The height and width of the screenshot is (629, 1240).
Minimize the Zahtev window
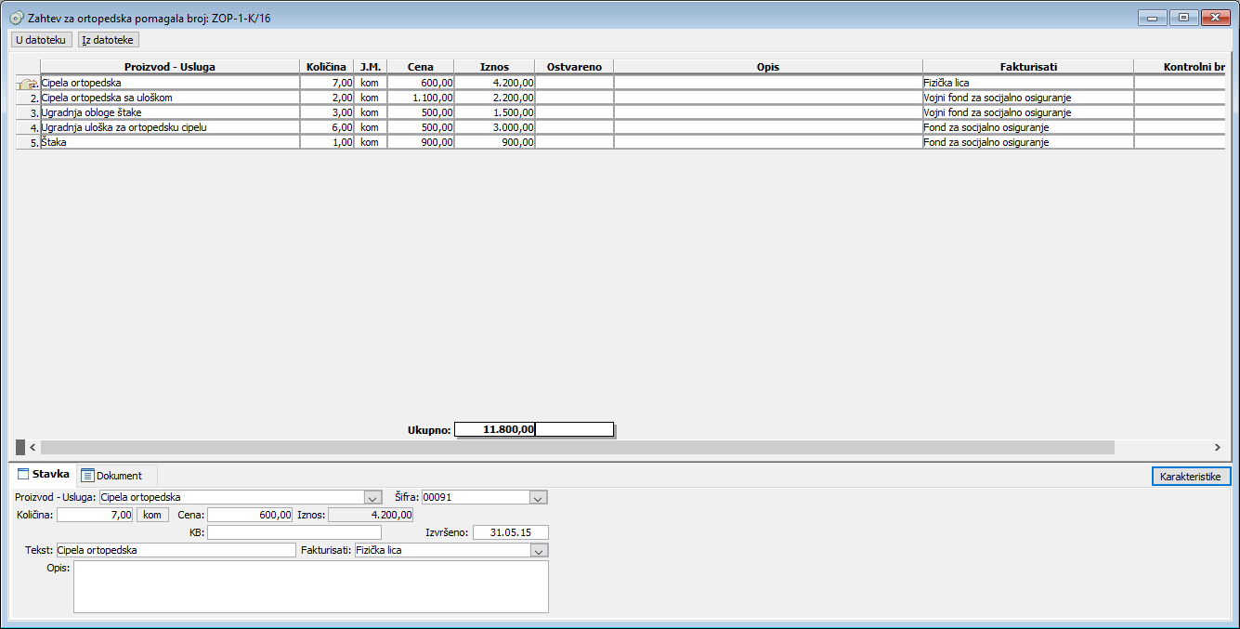[1153, 18]
